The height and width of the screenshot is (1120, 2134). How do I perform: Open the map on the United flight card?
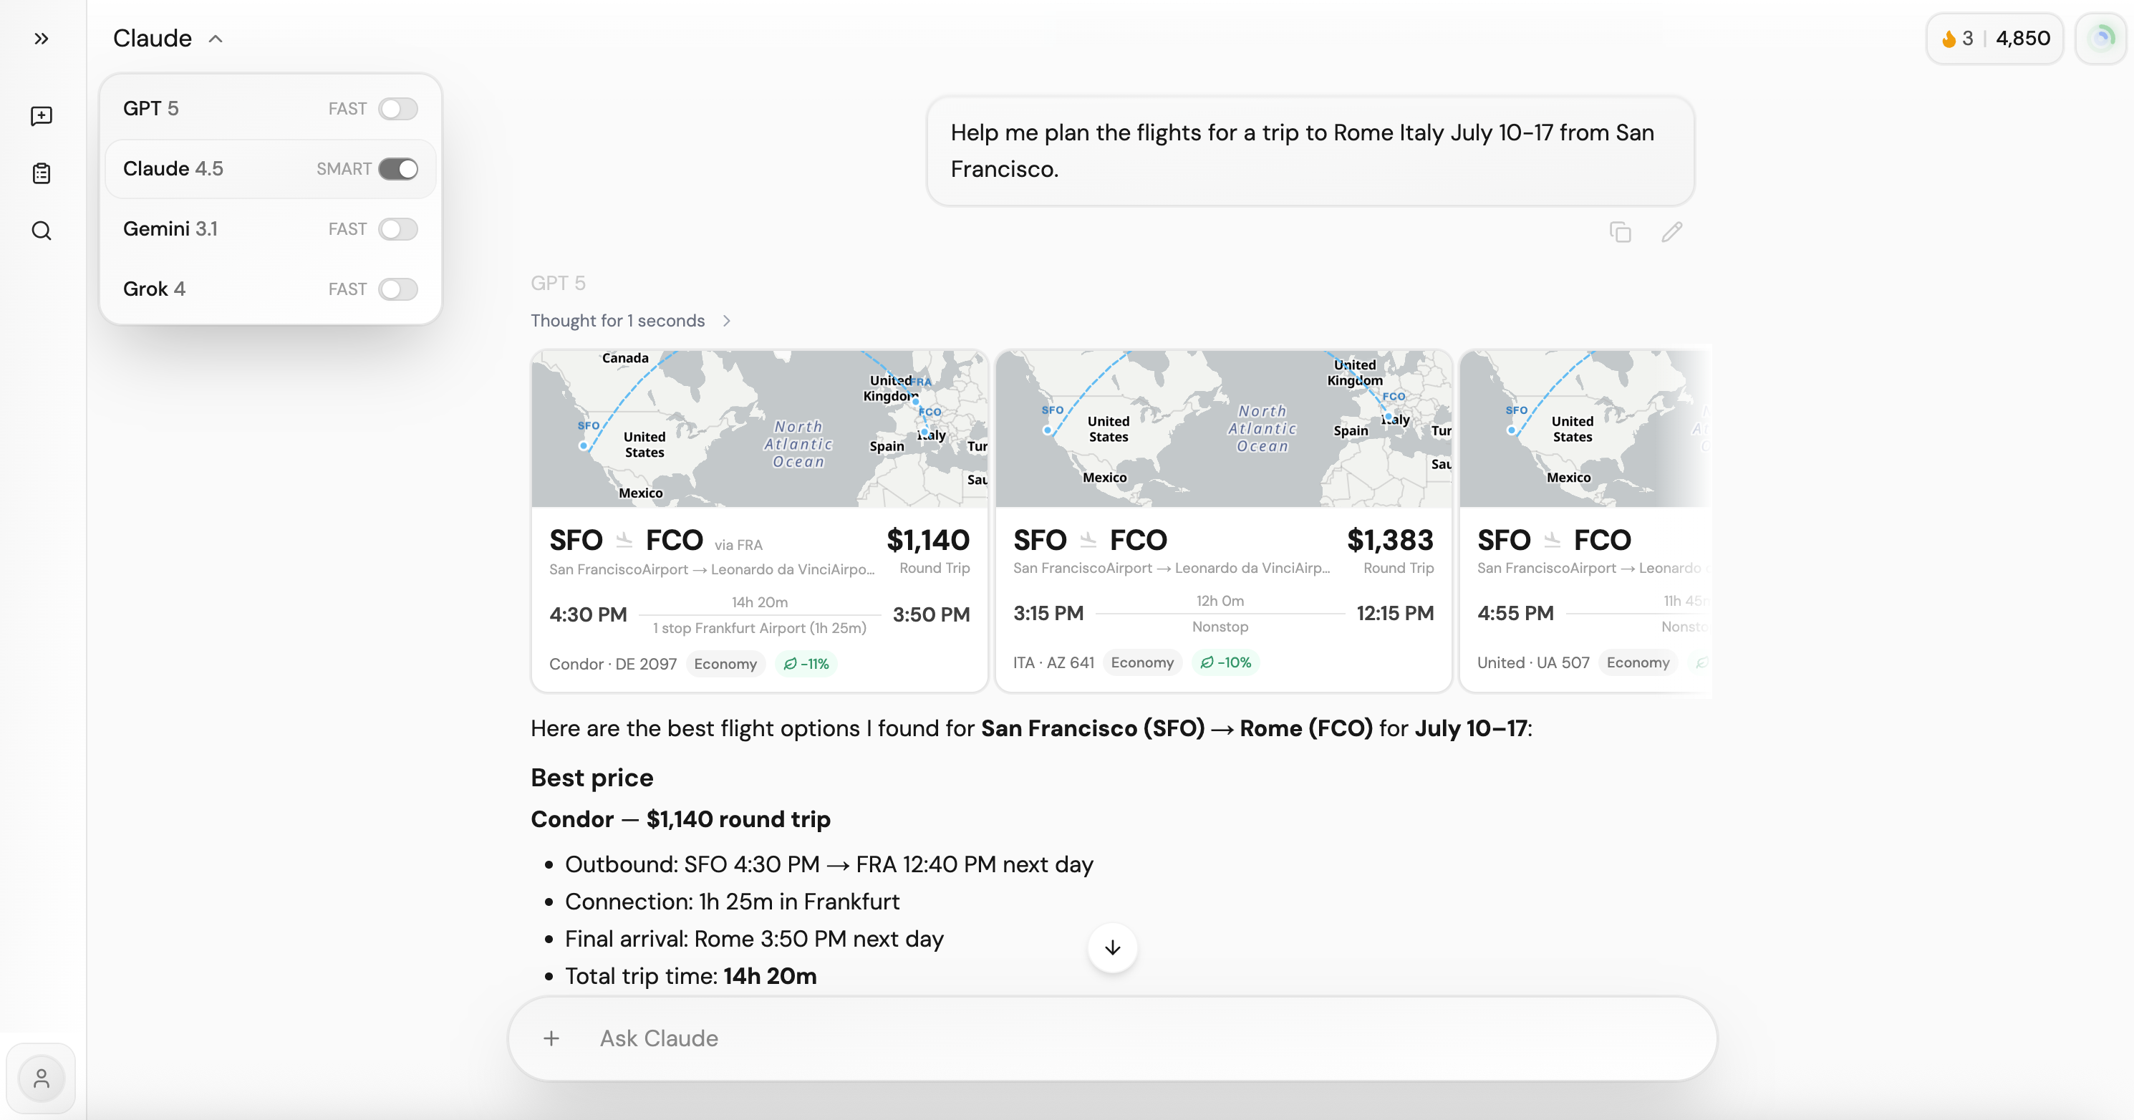(1585, 429)
